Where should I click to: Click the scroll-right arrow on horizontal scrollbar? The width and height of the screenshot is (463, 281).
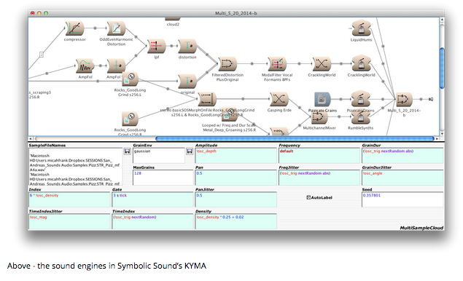[x=437, y=138]
